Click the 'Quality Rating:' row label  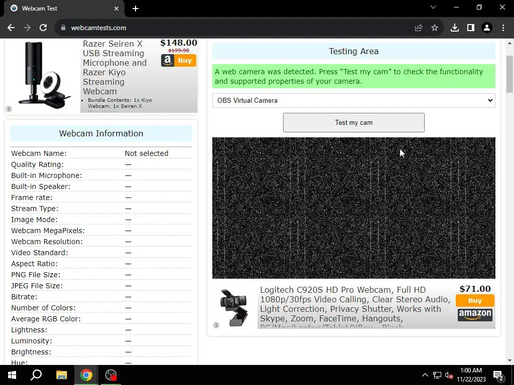[x=37, y=164]
